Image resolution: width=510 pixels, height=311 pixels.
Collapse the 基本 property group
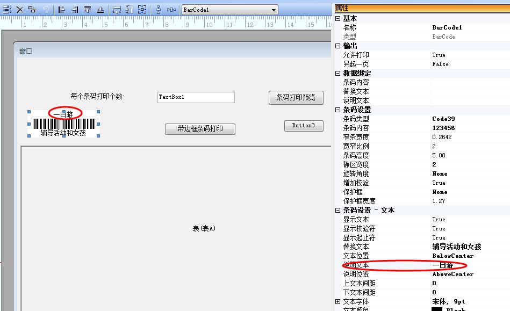tap(337, 18)
